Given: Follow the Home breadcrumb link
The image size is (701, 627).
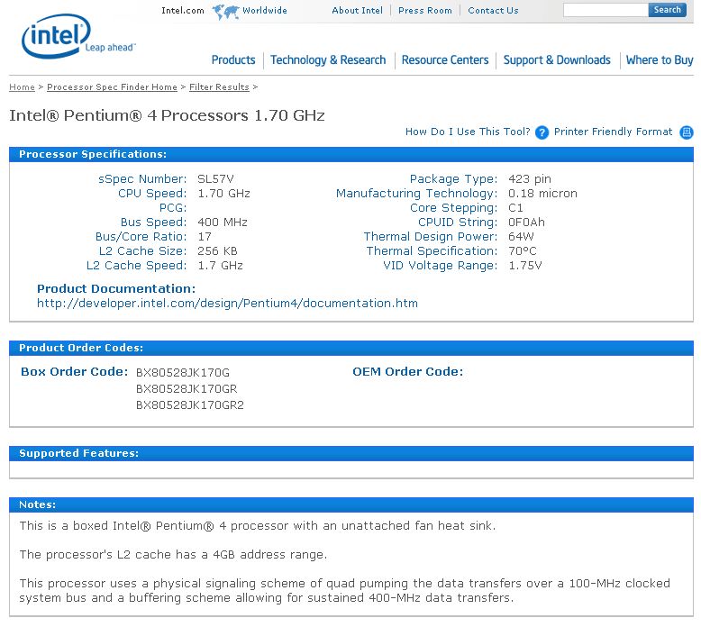Looking at the screenshot, I should (22, 87).
